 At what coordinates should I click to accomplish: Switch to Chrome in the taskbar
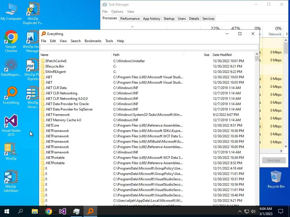click(49, 211)
